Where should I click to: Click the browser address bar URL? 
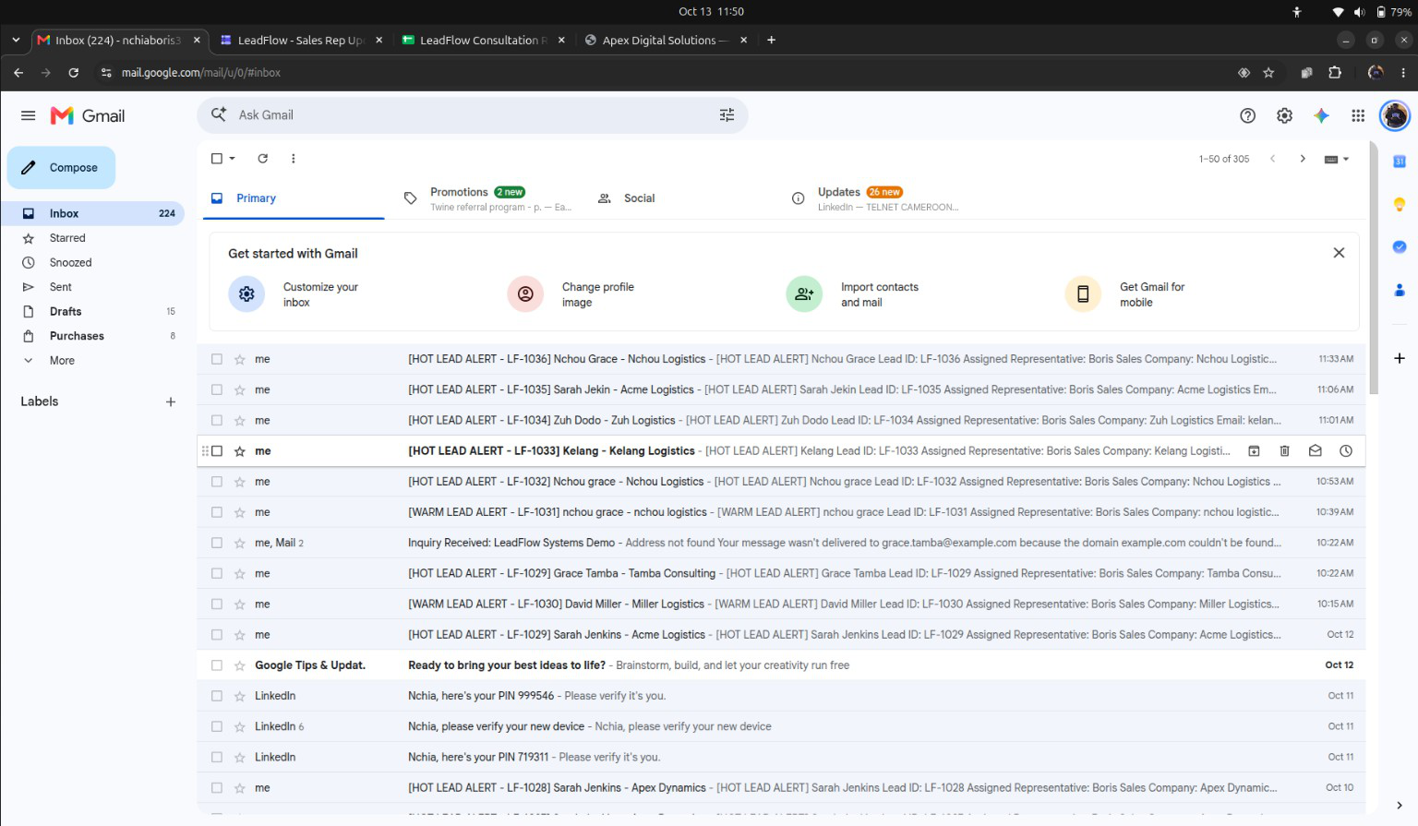click(x=201, y=73)
